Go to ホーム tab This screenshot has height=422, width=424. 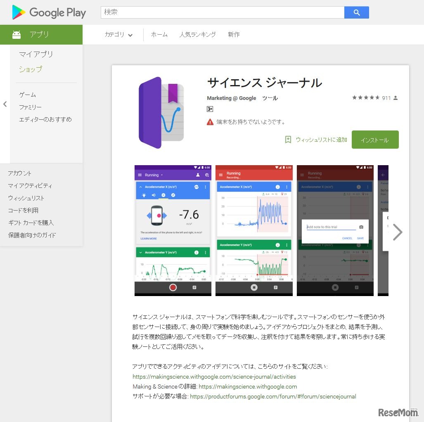(159, 35)
